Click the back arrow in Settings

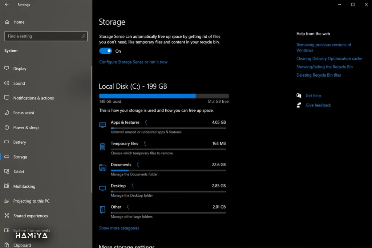point(7,5)
